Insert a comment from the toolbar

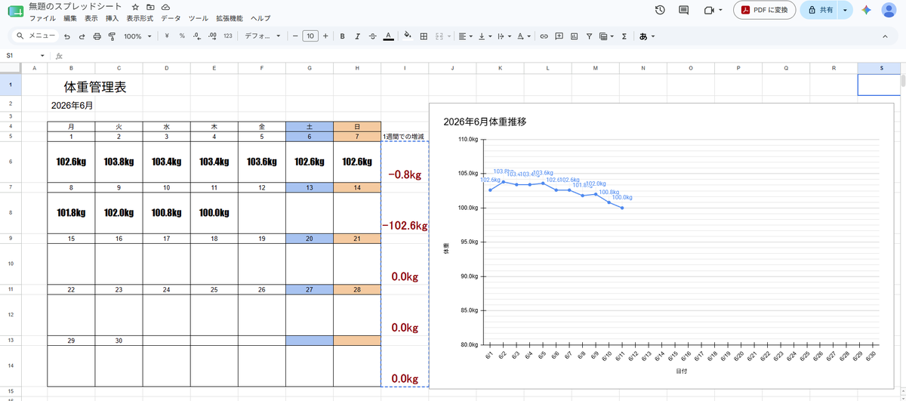pyautogui.click(x=559, y=35)
